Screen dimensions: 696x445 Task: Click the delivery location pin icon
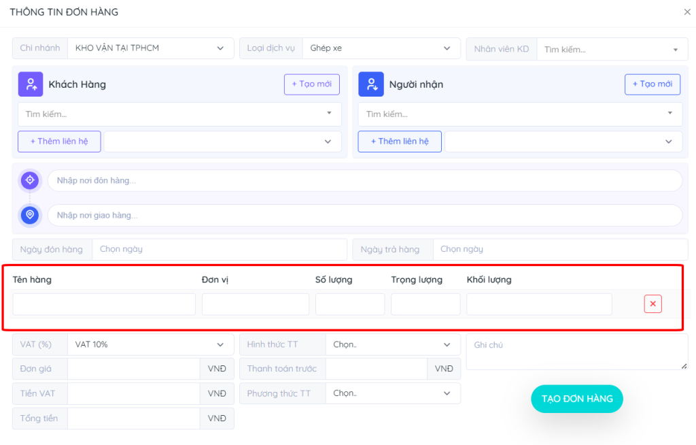pos(30,215)
